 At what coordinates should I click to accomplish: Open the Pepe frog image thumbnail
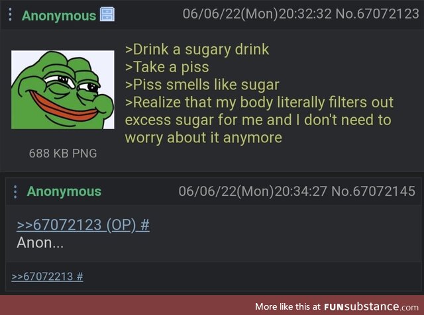pos(63,89)
